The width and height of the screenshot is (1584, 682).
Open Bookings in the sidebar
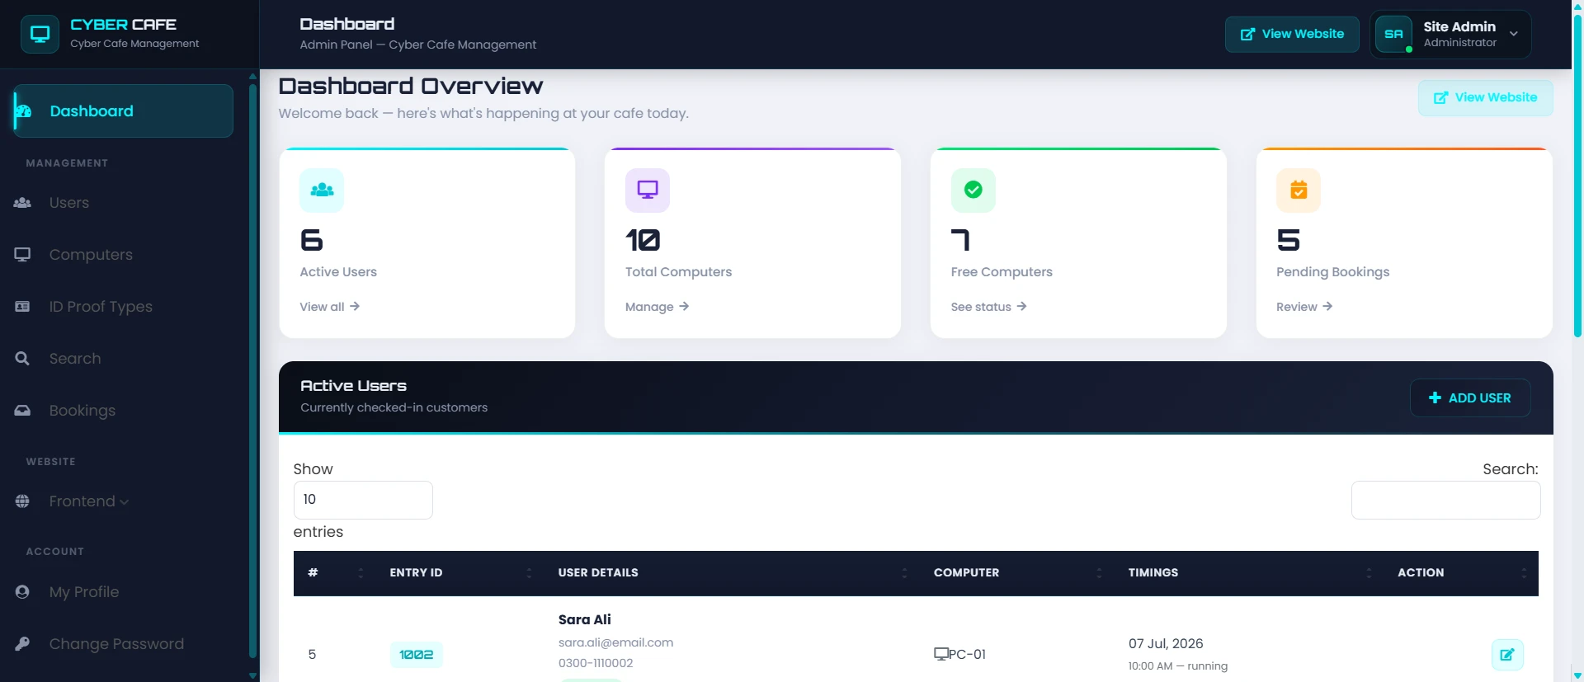tap(82, 411)
